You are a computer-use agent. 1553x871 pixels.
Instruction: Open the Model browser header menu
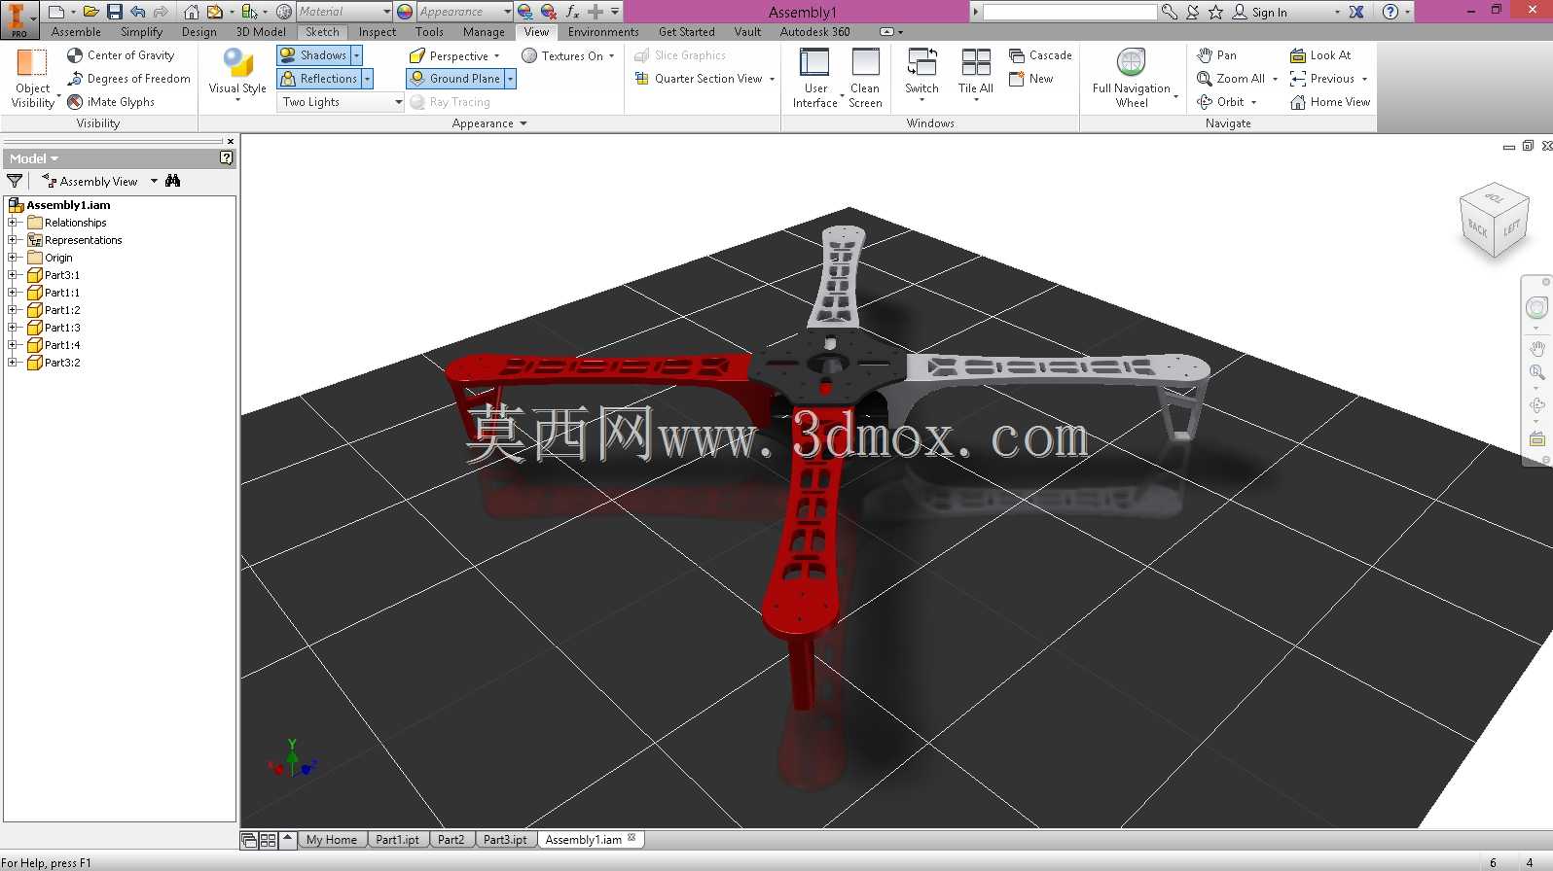34,158
